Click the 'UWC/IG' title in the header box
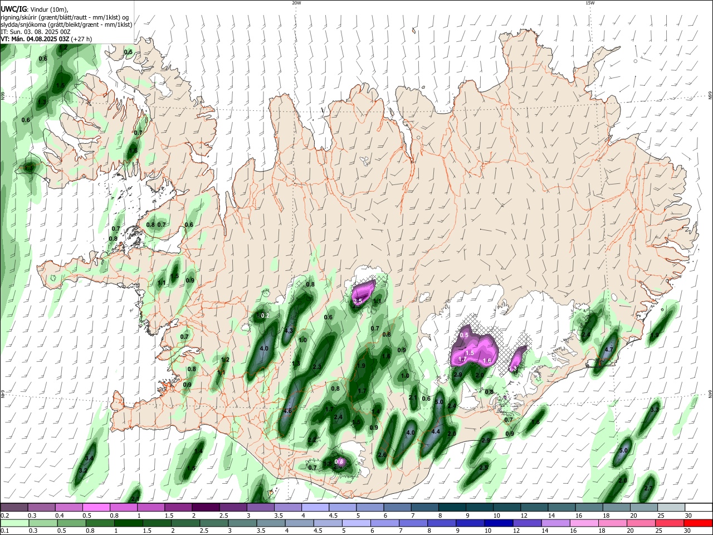 pyautogui.click(x=13, y=9)
